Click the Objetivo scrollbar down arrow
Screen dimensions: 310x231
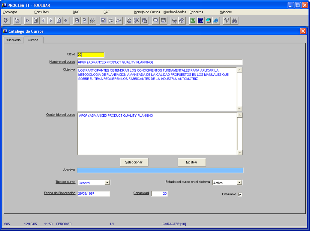pos(239,109)
